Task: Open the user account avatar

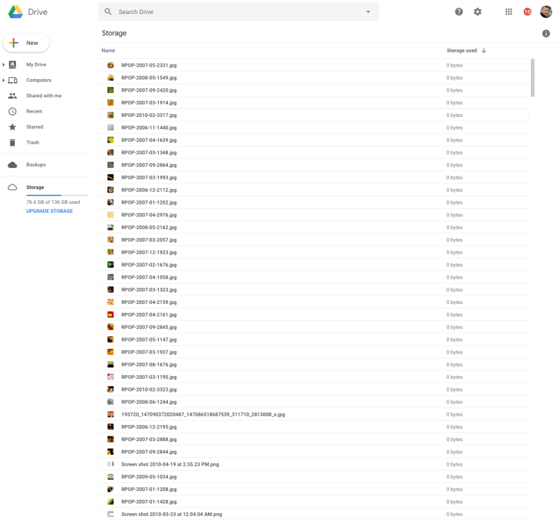Action: click(546, 12)
